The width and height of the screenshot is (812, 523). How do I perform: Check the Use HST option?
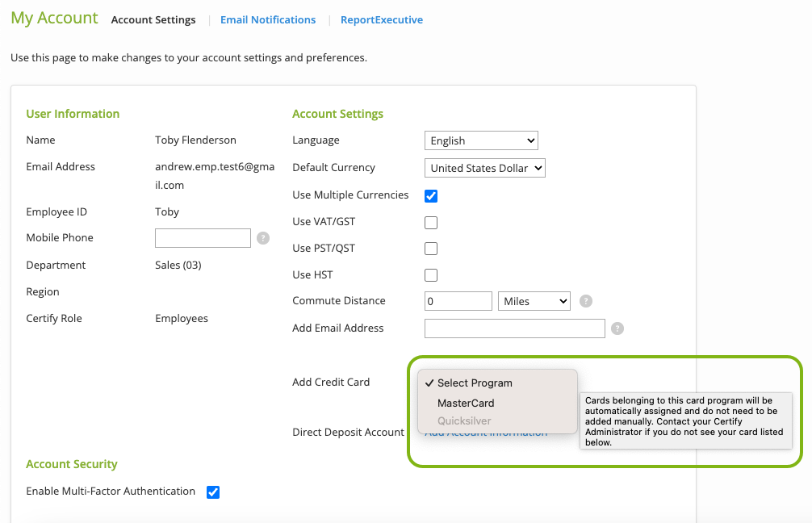coord(431,275)
